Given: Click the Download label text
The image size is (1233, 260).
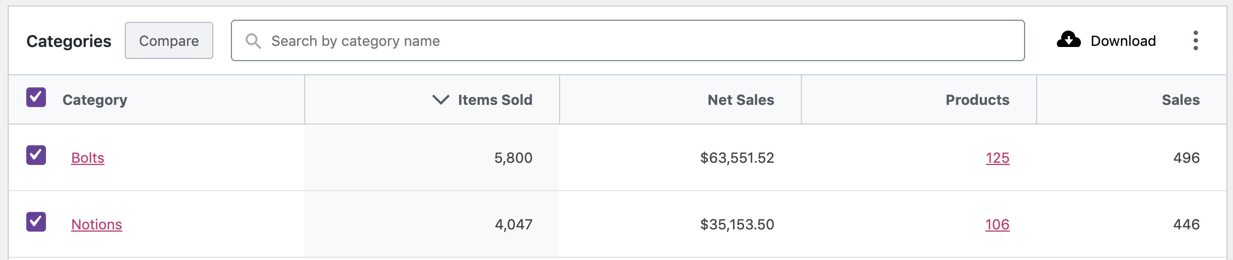Looking at the screenshot, I should coord(1123,41).
